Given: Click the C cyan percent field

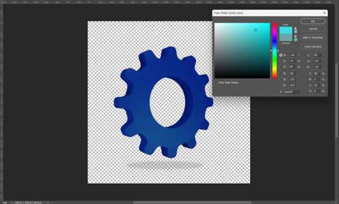Looking at the screenshot, I should click(317, 73).
